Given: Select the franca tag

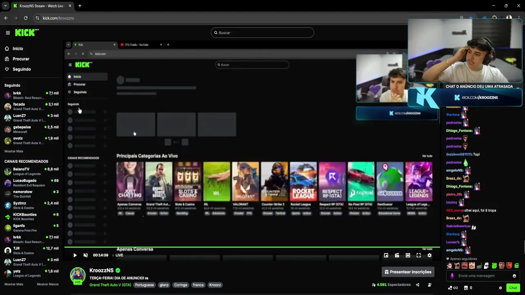Looking at the screenshot, I should click(198, 285).
